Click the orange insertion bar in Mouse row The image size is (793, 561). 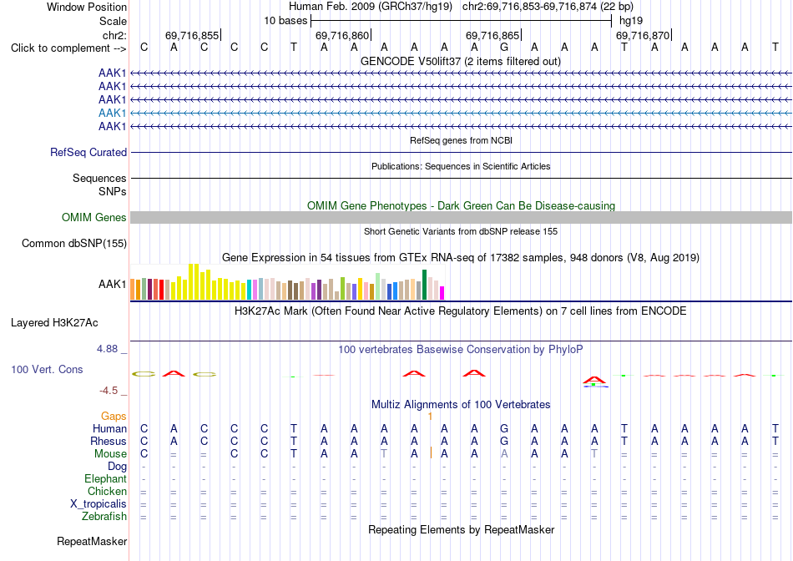431,452
